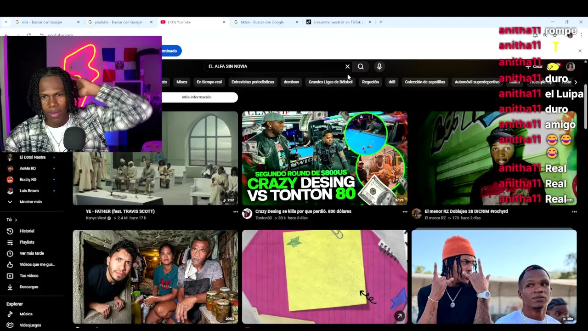Open El menor RZ channel avatar
This screenshot has width=588, height=331.
(x=417, y=213)
